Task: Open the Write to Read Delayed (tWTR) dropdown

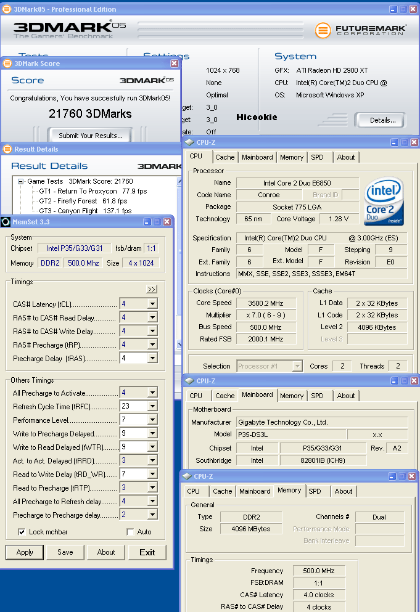Action: coord(153,447)
